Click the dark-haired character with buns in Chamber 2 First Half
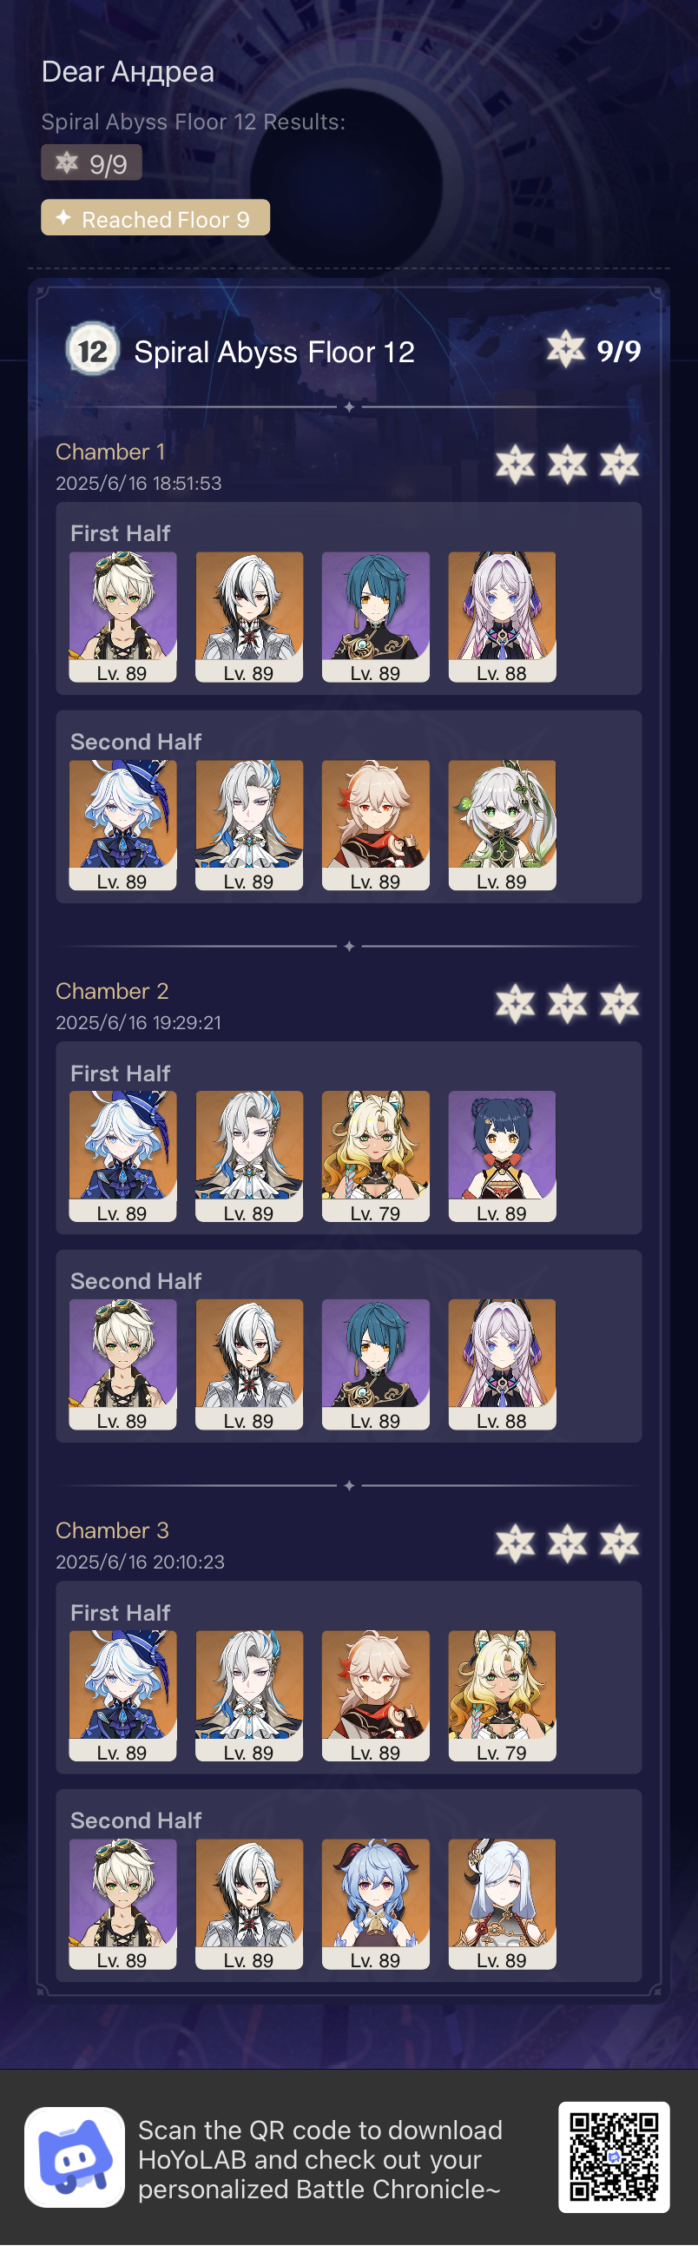 [502, 1156]
